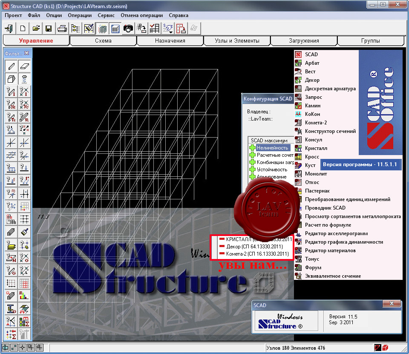This screenshot has height=354, width=409.
Task: Click the supports display icon with question mark
Action: pyautogui.click(x=11, y=130)
